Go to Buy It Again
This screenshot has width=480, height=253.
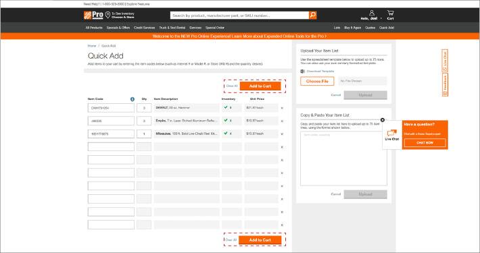(x=353, y=28)
